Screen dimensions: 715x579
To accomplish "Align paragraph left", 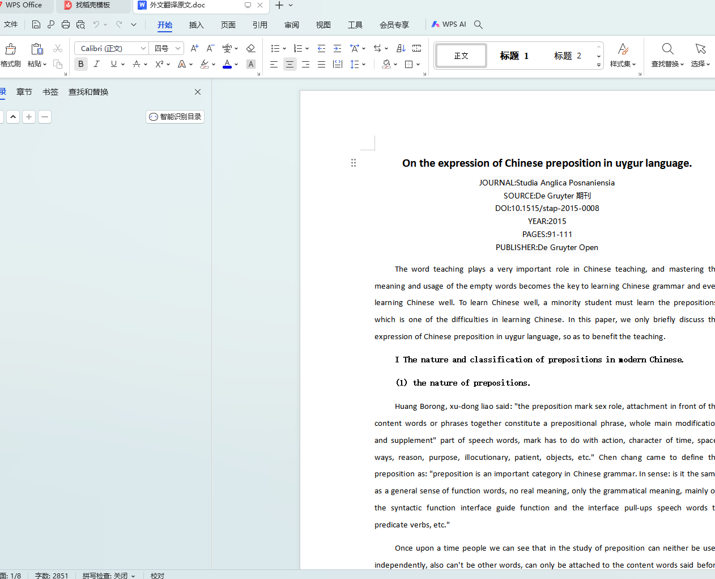I will click(x=274, y=64).
